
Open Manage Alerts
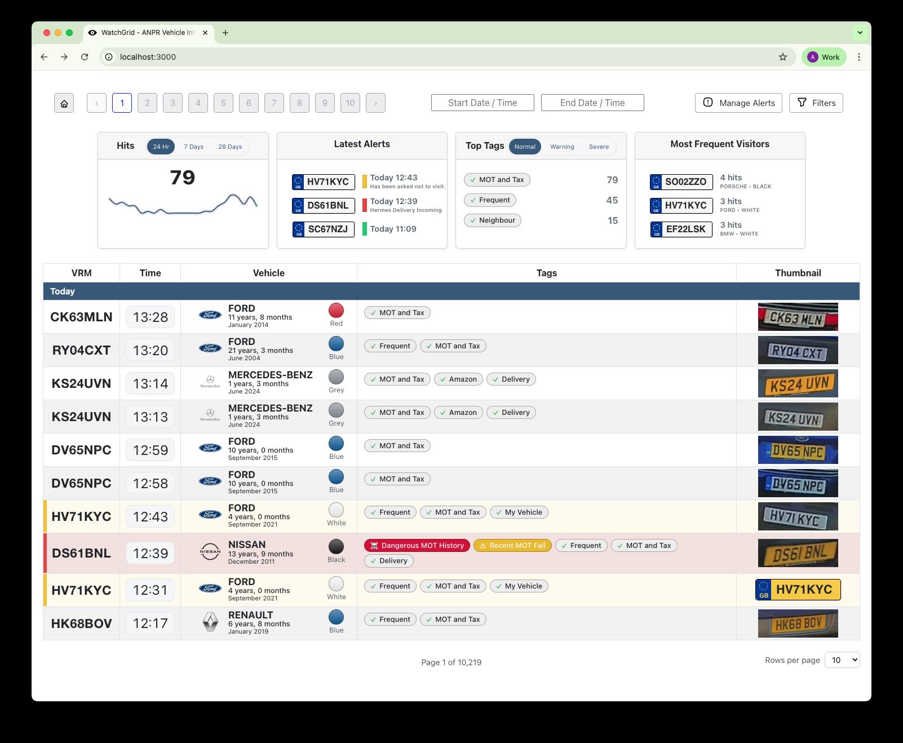(738, 103)
